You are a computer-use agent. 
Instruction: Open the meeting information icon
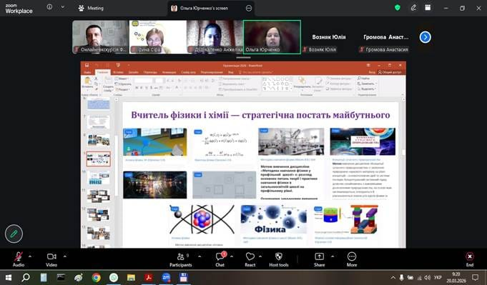[x=49, y=7]
